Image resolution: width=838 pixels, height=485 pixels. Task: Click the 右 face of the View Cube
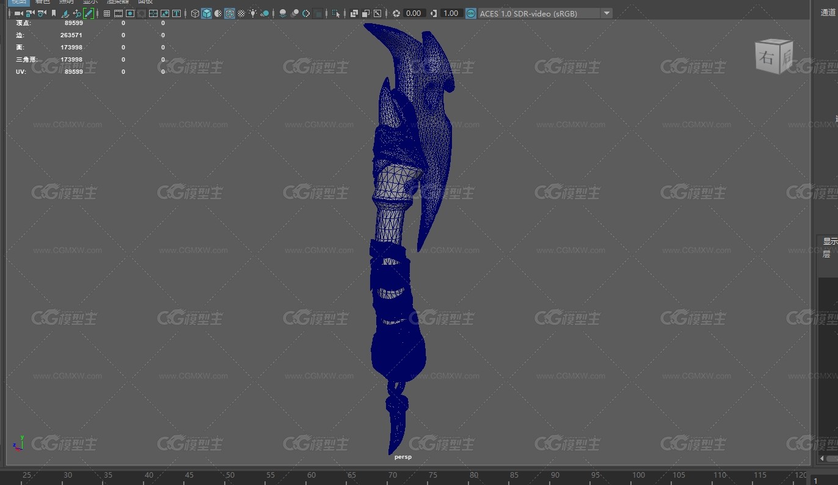pos(766,59)
